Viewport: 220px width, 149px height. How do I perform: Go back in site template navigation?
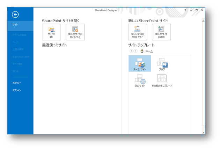click(x=131, y=51)
